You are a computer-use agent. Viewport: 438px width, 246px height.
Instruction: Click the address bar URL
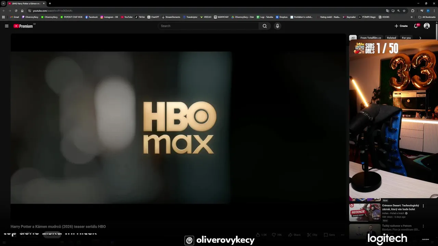tap(53, 11)
